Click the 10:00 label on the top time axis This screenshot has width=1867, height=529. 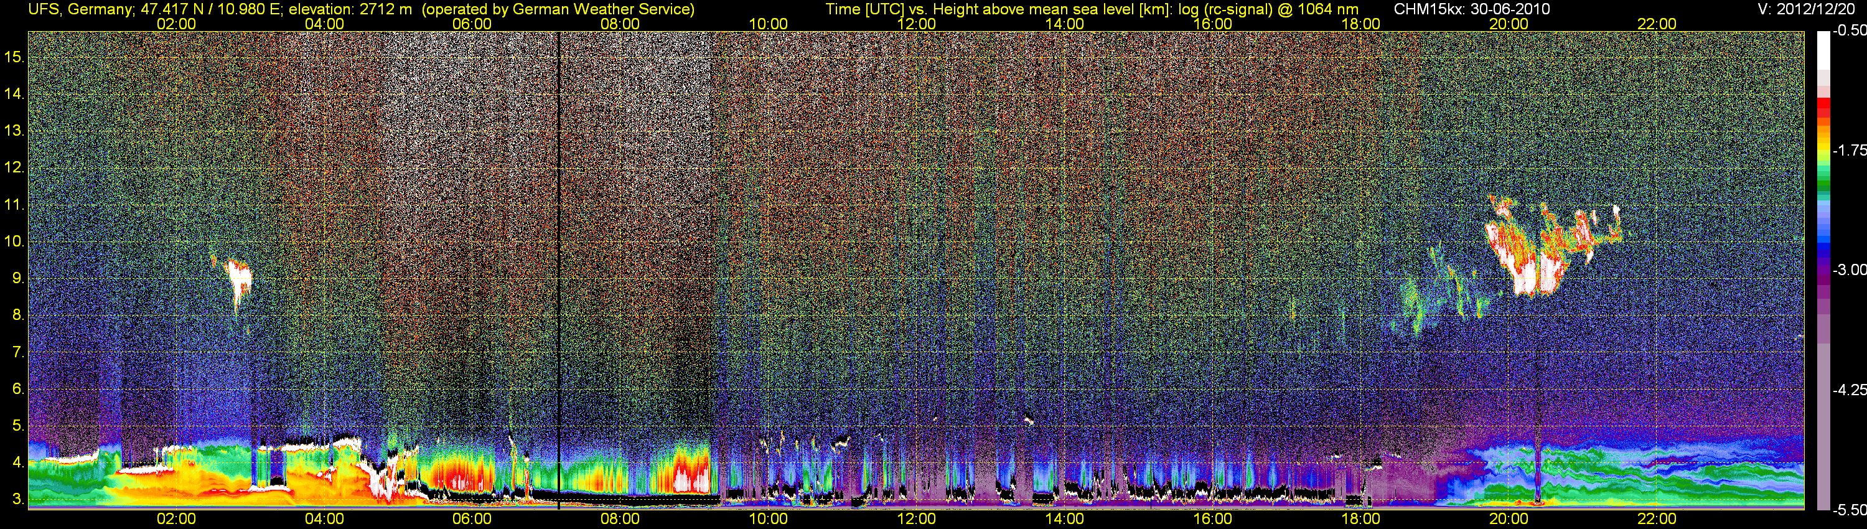[768, 24]
